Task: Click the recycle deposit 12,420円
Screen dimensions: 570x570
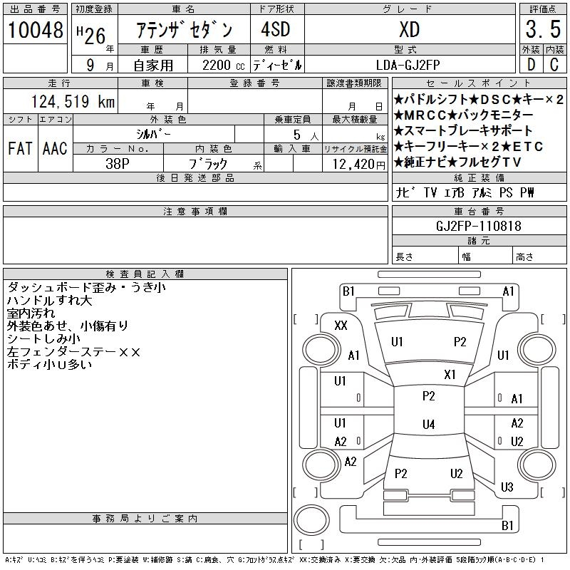Action: pyautogui.click(x=358, y=165)
